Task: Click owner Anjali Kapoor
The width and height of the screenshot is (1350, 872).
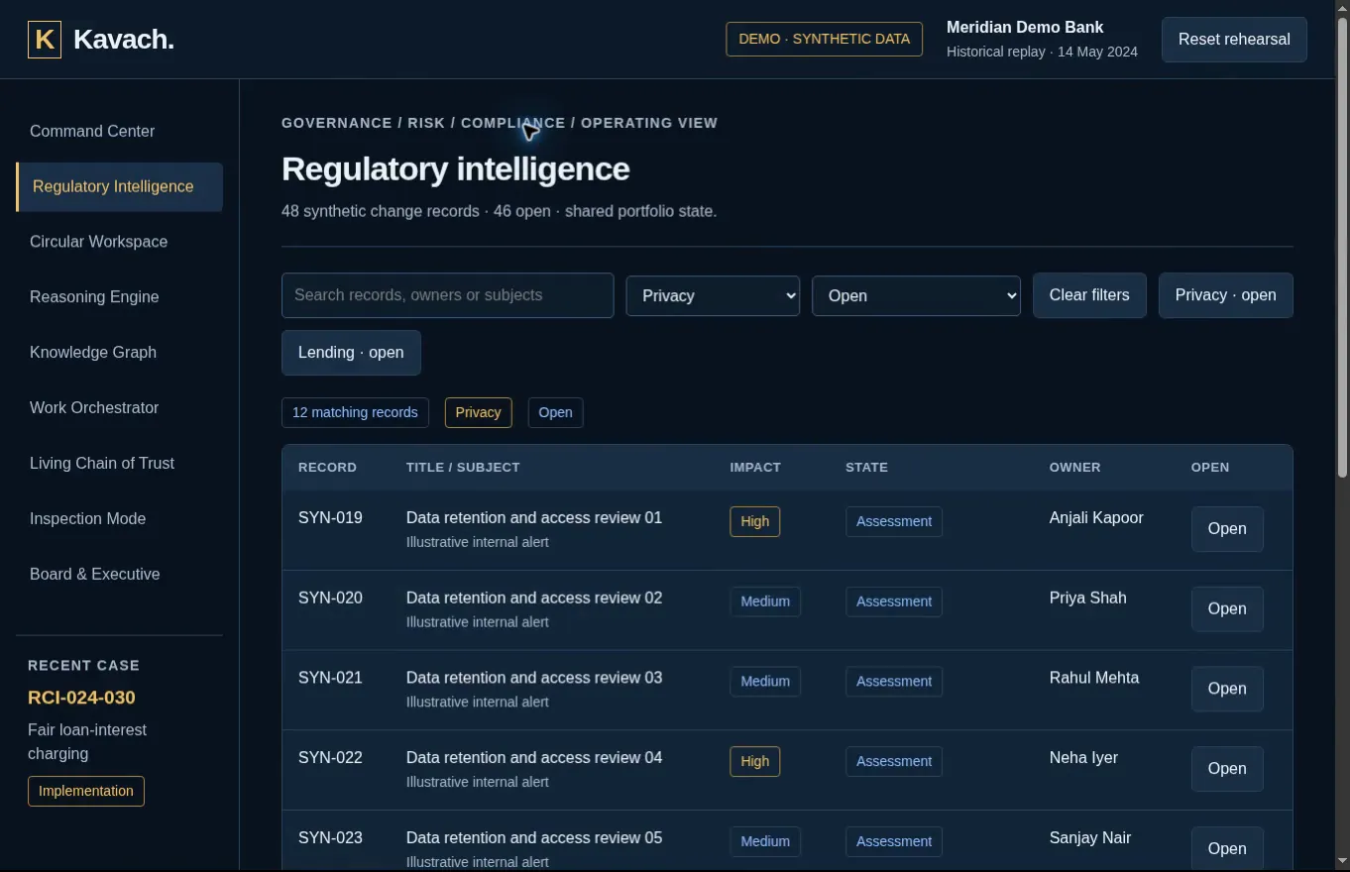Action: click(1096, 517)
